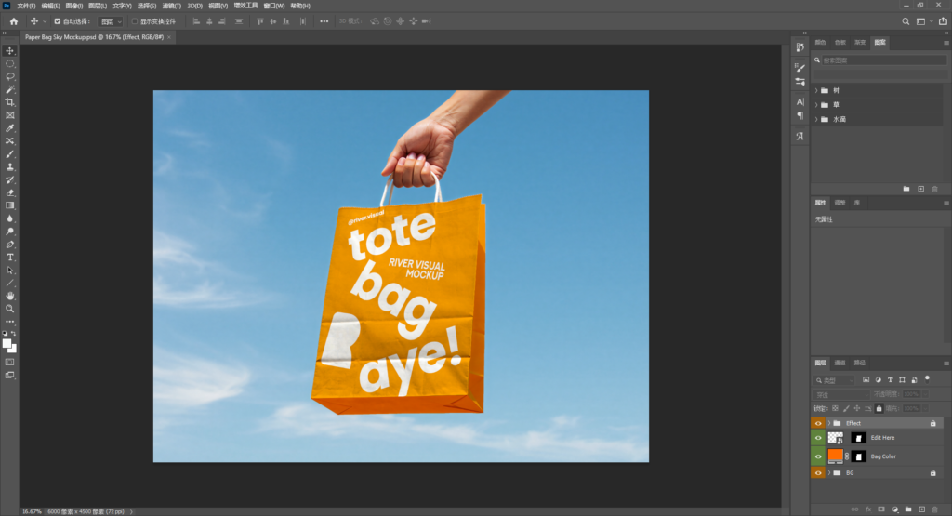Create new adjustment layer icon
Viewport: 952px width, 516px height.
click(x=895, y=509)
